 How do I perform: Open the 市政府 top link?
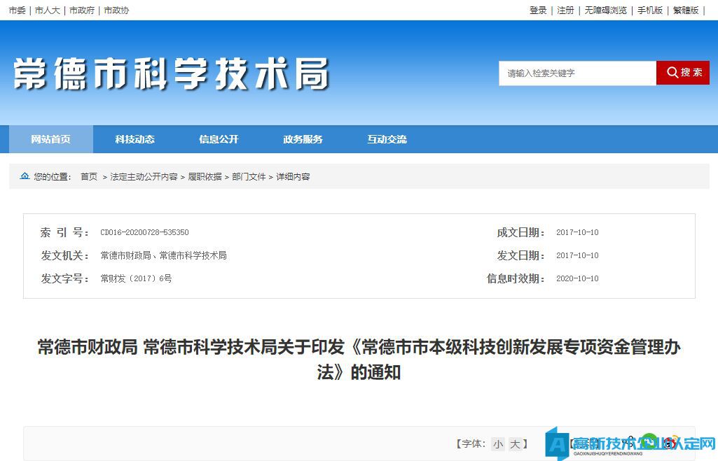[82, 10]
